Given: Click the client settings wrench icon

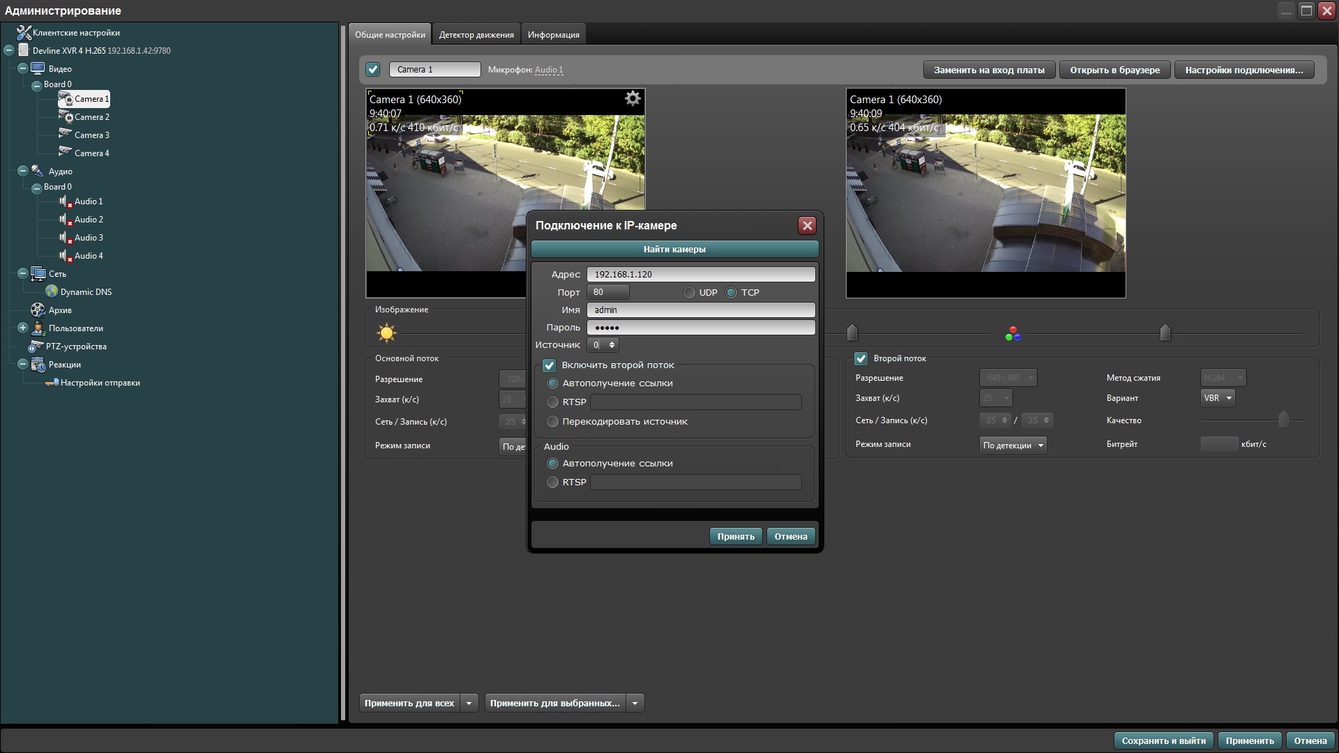Looking at the screenshot, I should tap(24, 33).
